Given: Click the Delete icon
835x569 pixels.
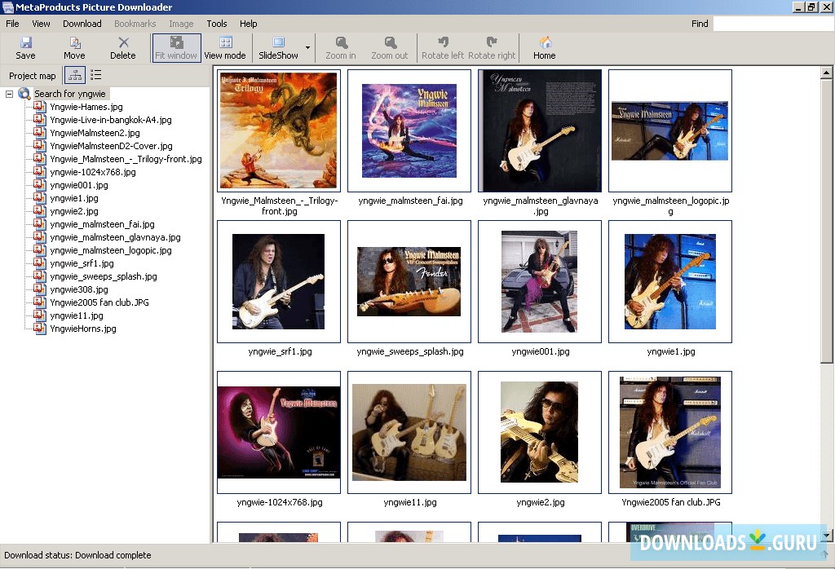Looking at the screenshot, I should (123, 47).
